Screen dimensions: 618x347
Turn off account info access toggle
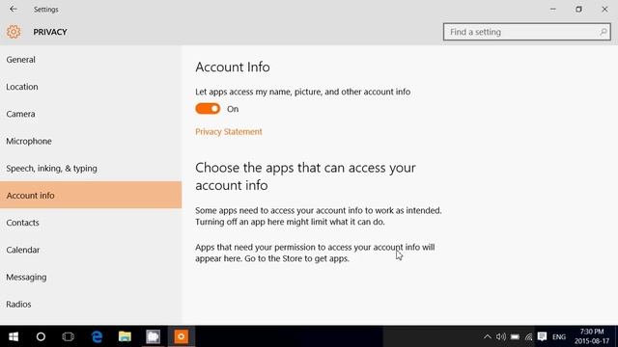click(x=208, y=109)
